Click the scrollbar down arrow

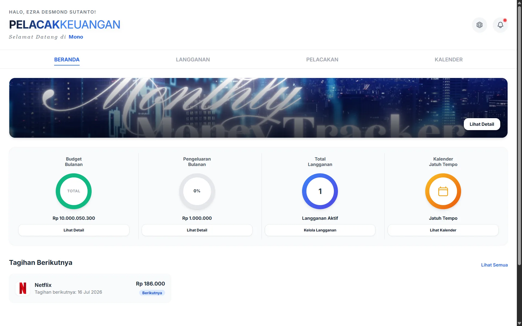pos(519,323)
